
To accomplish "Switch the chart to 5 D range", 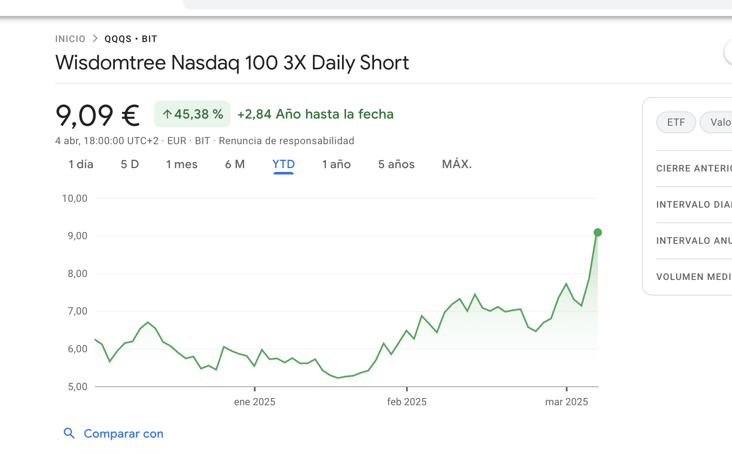I will [x=130, y=164].
